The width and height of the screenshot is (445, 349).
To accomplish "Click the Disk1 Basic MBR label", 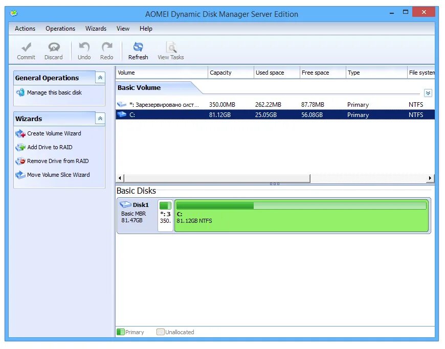I will click(133, 214).
